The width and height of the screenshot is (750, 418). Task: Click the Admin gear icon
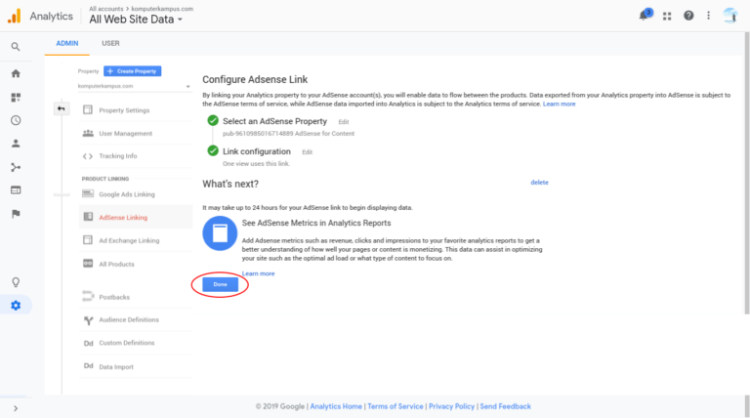[x=16, y=306]
